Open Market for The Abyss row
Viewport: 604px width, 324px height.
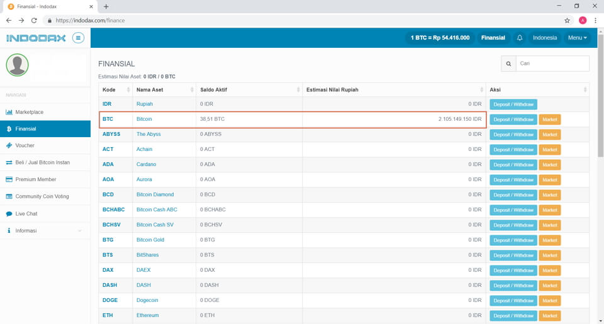point(550,135)
